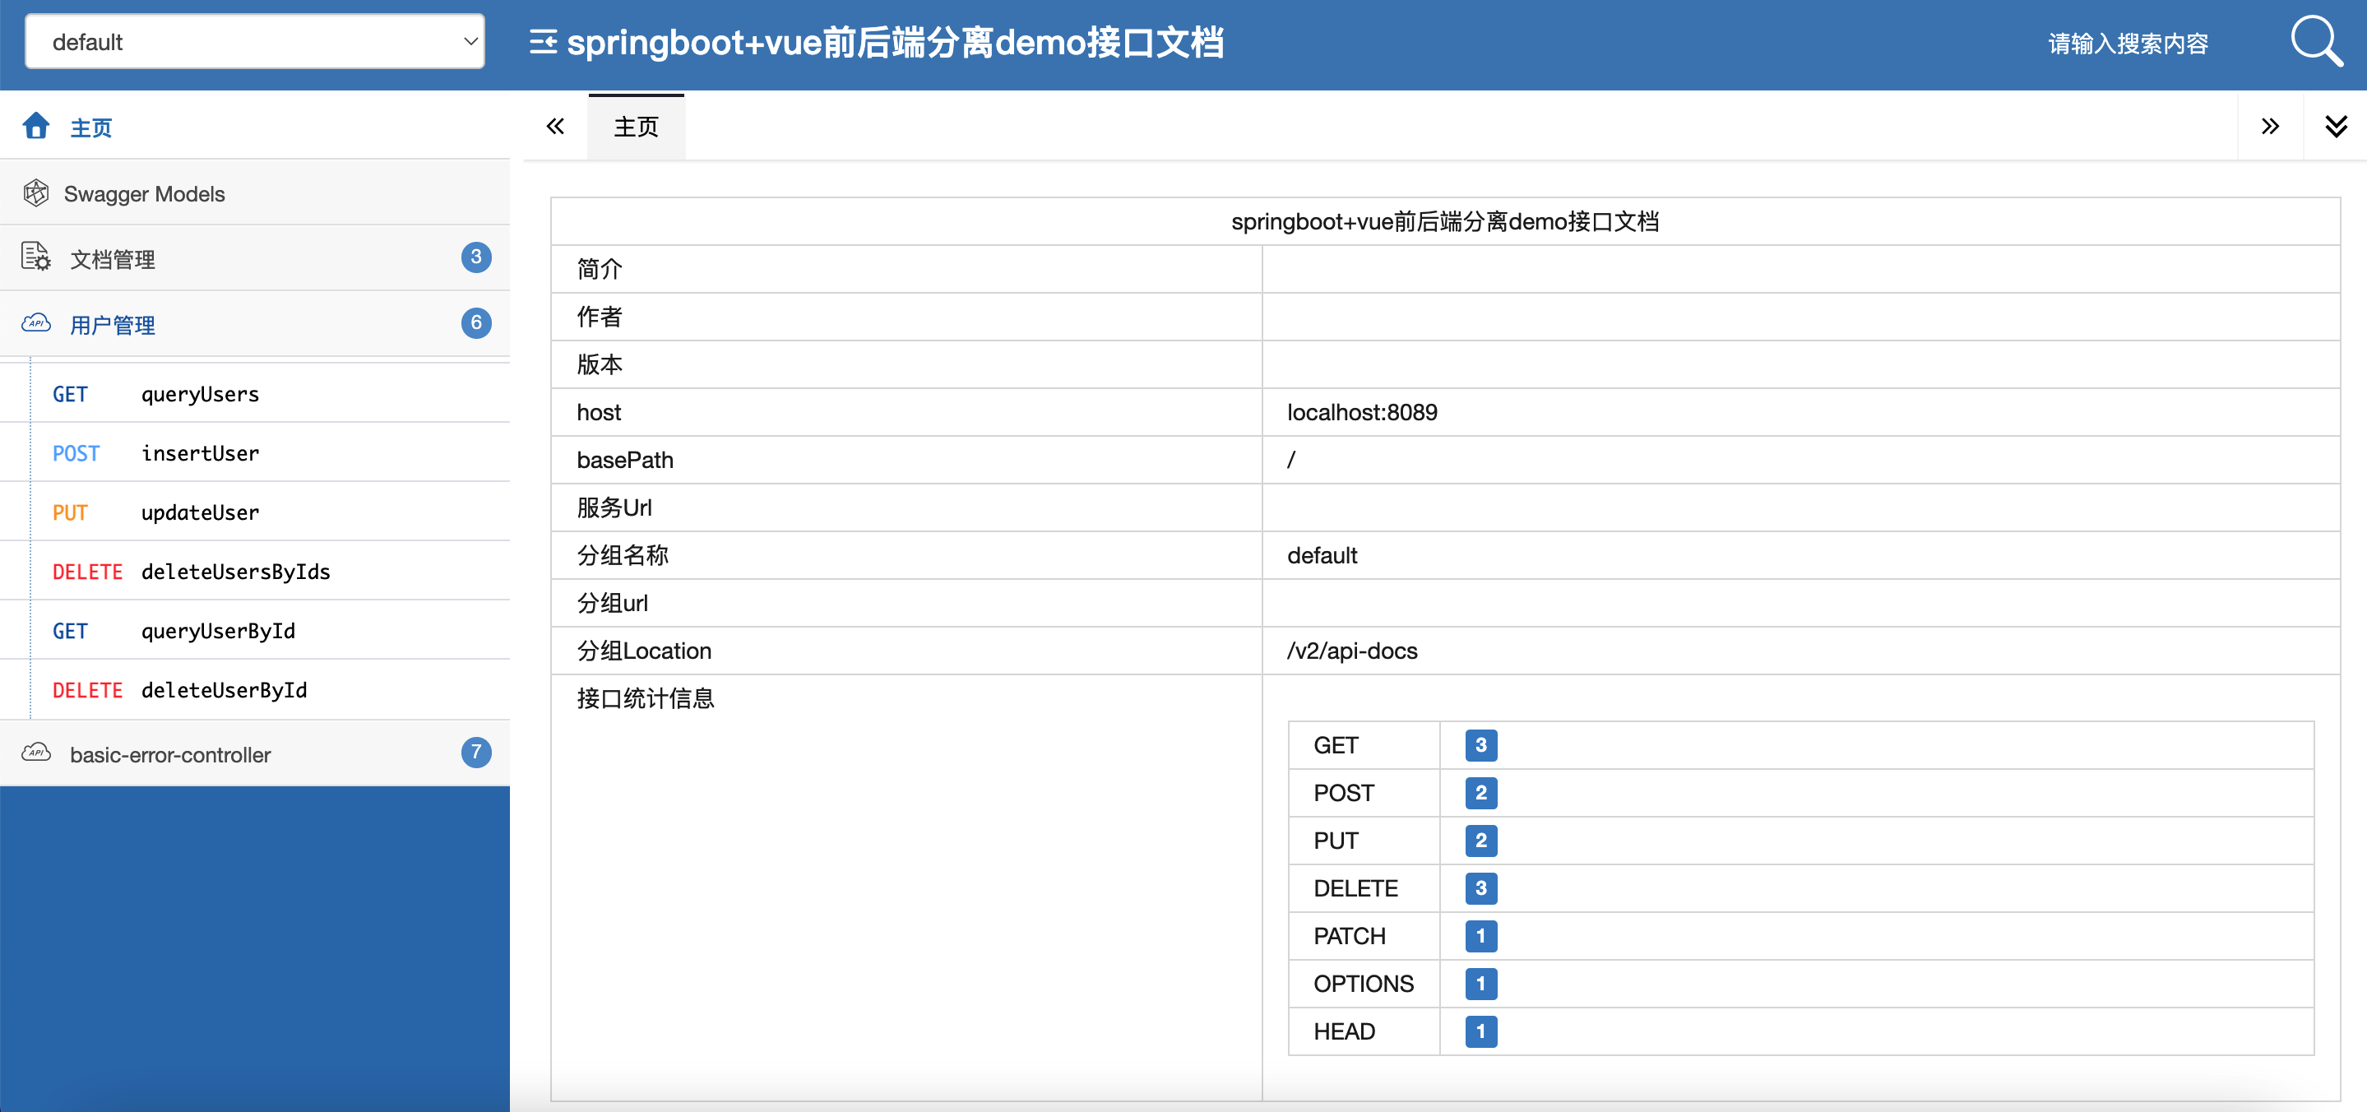Click the search magnifier icon

(2317, 42)
